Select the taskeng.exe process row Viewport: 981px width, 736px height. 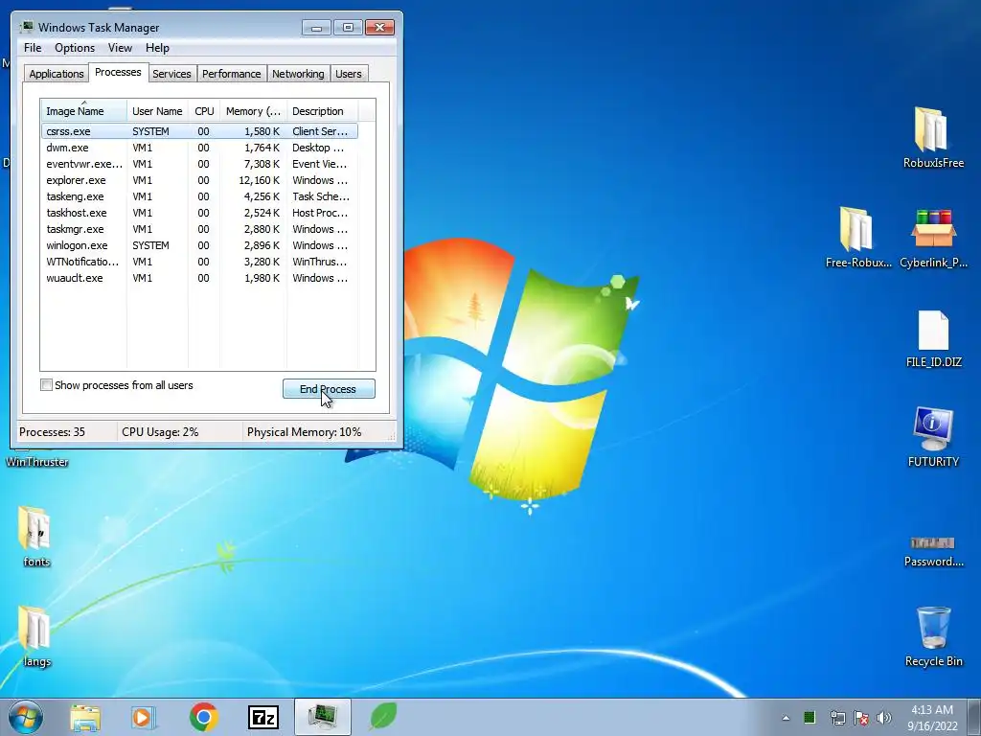click(x=199, y=196)
